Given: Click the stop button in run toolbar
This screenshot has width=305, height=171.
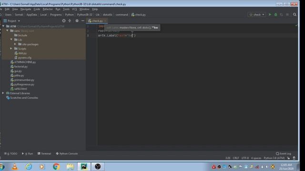Looking at the screenshot, I should (x=287, y=15).
